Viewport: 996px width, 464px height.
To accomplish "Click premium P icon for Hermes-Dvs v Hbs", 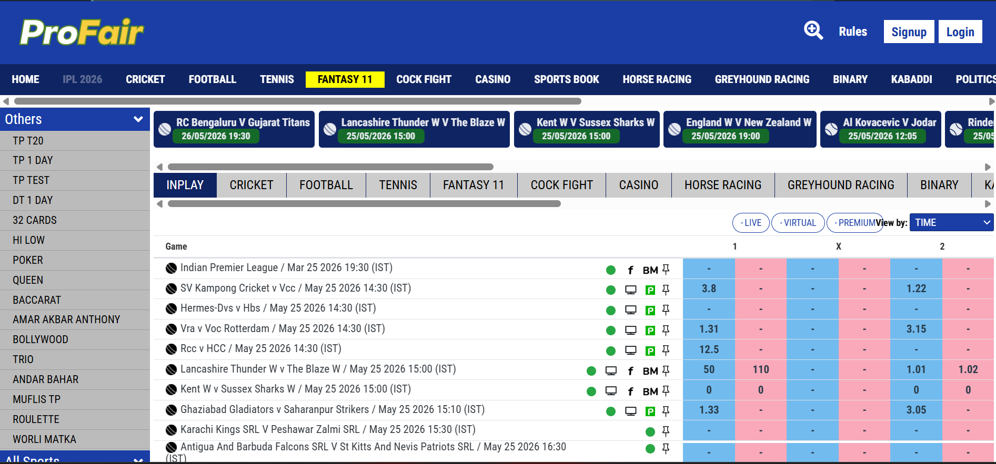I will (650, 310).
